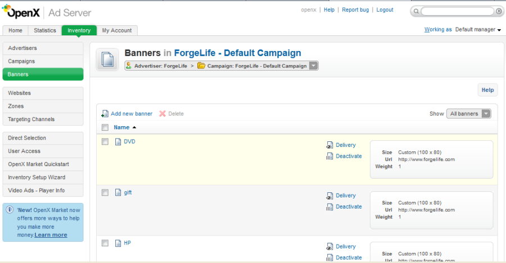
Task: Open Zones in the sidebar
Action: pyautogui.click(x=43, y=106)
